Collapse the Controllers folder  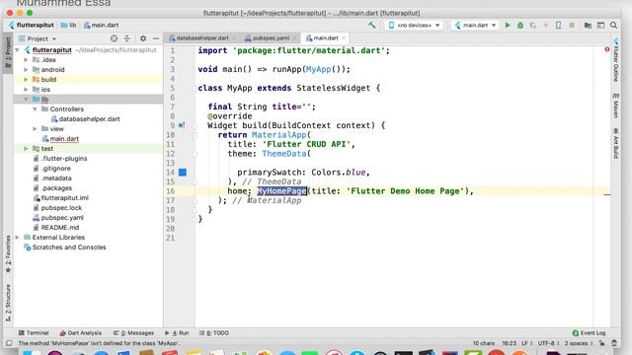[x=36, y=109]
